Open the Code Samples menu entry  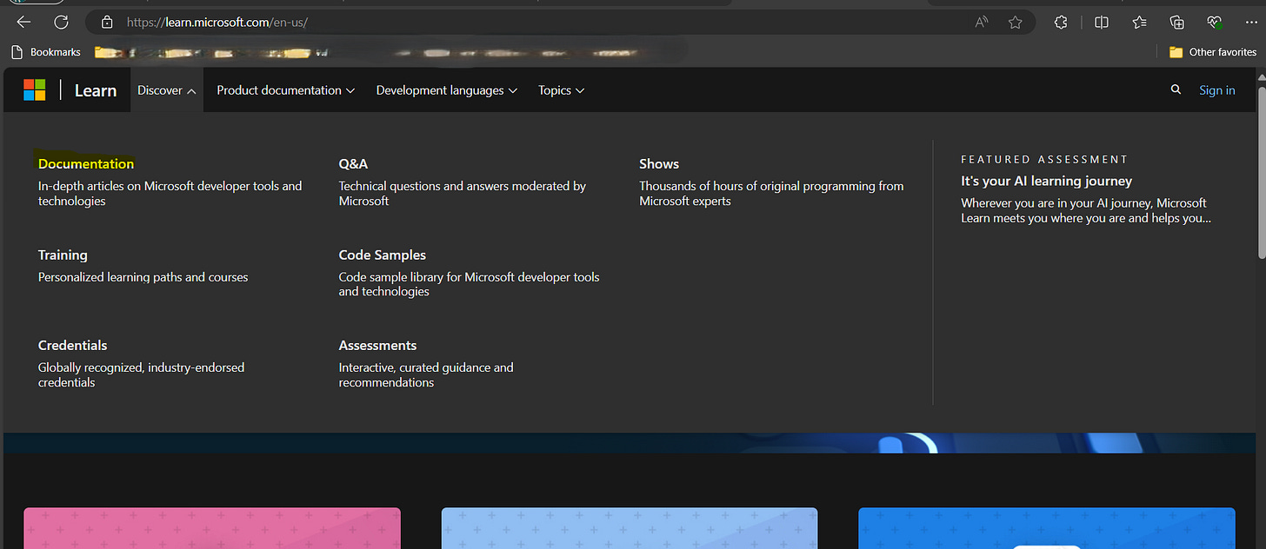[383, 255]
